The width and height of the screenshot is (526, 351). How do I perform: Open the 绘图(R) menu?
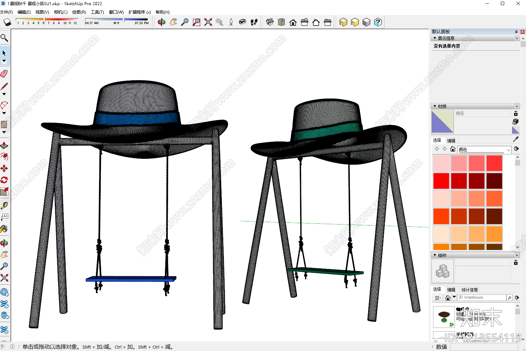click(79, 12)
